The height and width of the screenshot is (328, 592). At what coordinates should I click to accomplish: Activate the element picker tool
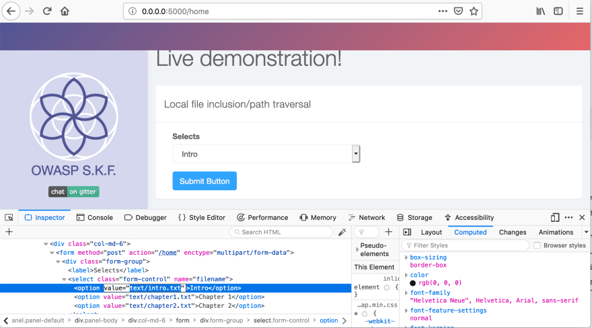[x=9, y=218]
